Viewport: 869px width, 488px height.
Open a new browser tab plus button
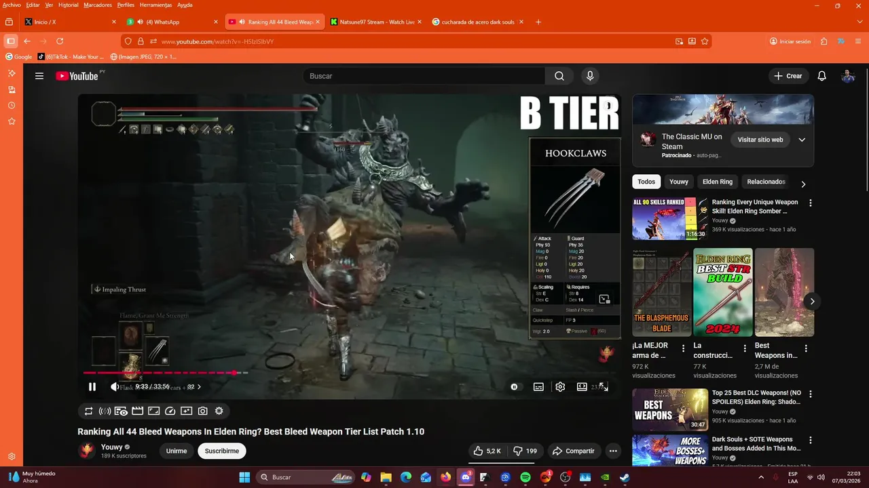pos(538,22)
